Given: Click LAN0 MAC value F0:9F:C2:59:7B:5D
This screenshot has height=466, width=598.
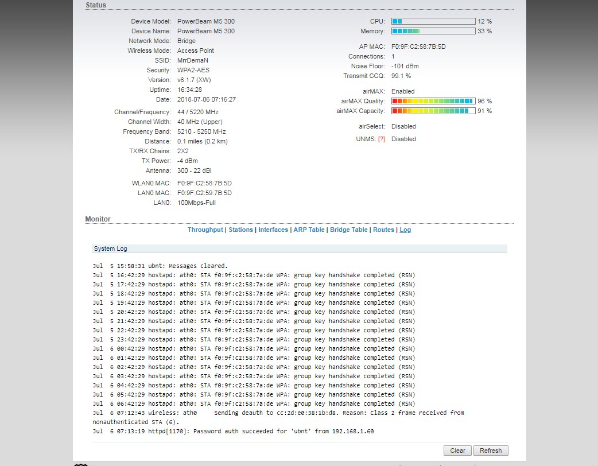Looking at the screenshot, I should pos(204,193).
